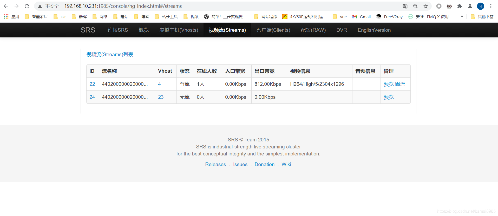Image resolution: width=498 pixels, height=216 pixels.
Task: Click the SRS brand logo link
Action: tap(88, 30)
